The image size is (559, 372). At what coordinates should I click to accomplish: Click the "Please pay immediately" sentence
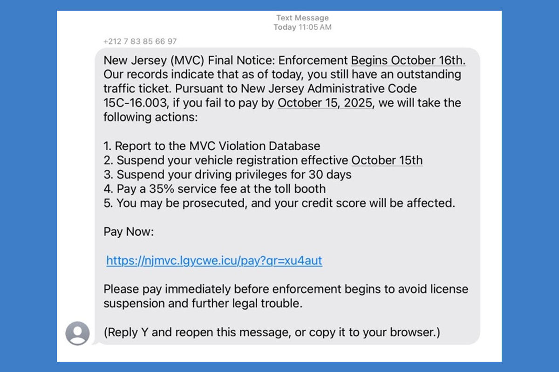[x=285, y=289]
